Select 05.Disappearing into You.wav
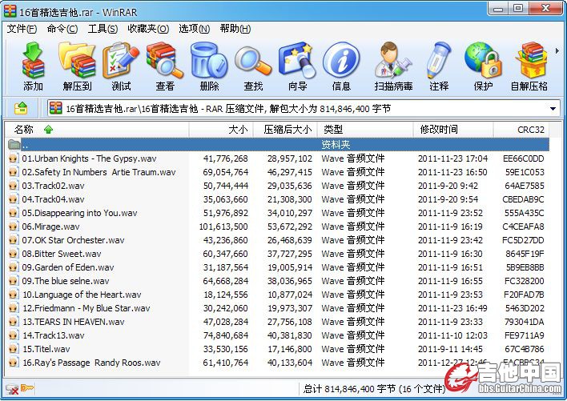Screen dimensions: 567x401 point(79,213)
